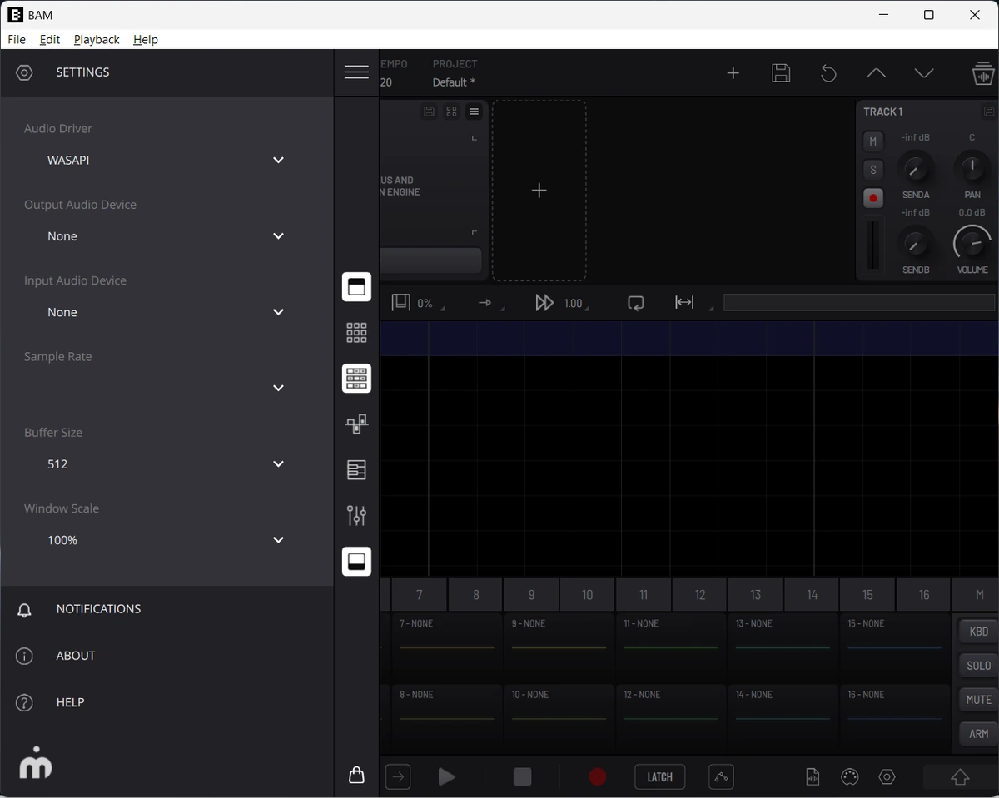Toggle the hamburger menu panel

(x=356, y=72)
